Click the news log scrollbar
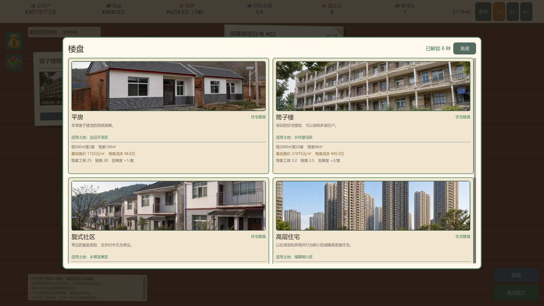 click(x=144, y=288)
